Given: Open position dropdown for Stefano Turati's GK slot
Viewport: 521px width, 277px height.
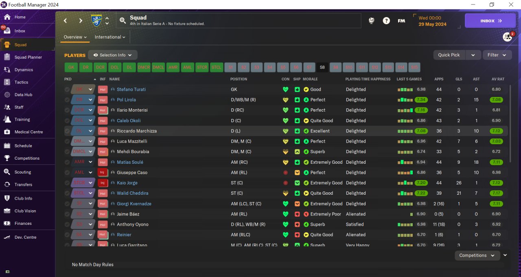Looking at the screenshot, I should click(90, 89).
